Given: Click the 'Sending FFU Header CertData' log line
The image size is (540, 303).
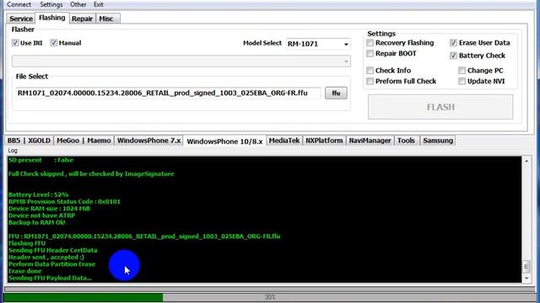Looking at the screenshot, I should click(x=52, y=250).
